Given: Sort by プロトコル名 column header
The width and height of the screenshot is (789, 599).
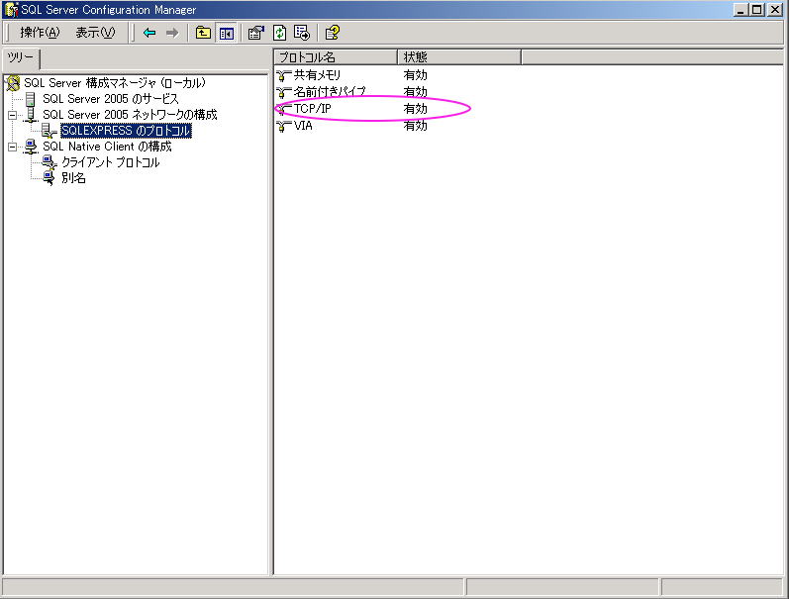Looking at the screenshot, I should click(335, 57).
